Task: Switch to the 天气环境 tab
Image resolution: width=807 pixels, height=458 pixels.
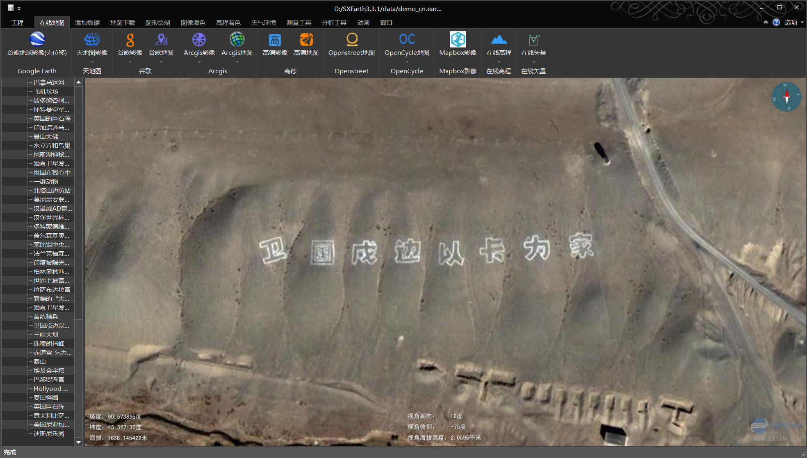Action: [x=264, y=23]
